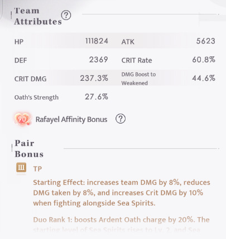Image resolution: width=226 pixels, height=239 pixels.
Task: Click the Pair Bonus heading
Action: (29, 149)
